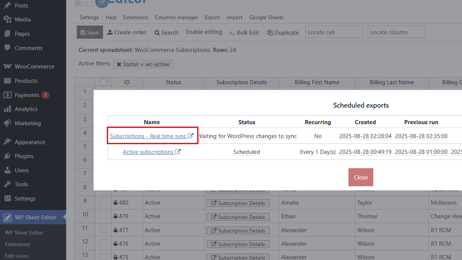The image size is (462, 260).
Task: Open the Users menu icon
Action: [x=7, y=170]
